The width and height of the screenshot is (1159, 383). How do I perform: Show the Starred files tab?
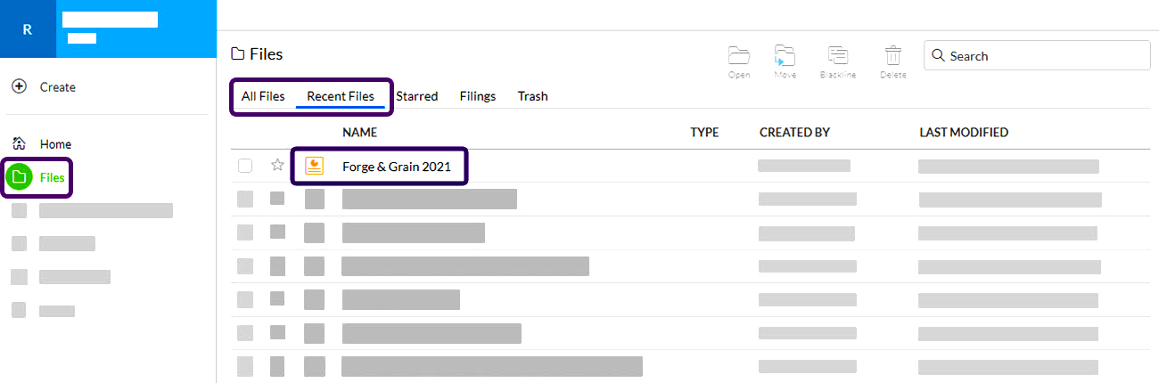(416, 96)
